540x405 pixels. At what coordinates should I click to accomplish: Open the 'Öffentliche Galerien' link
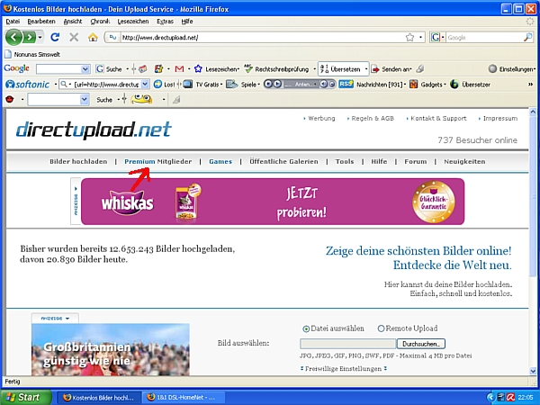point(283,161)
